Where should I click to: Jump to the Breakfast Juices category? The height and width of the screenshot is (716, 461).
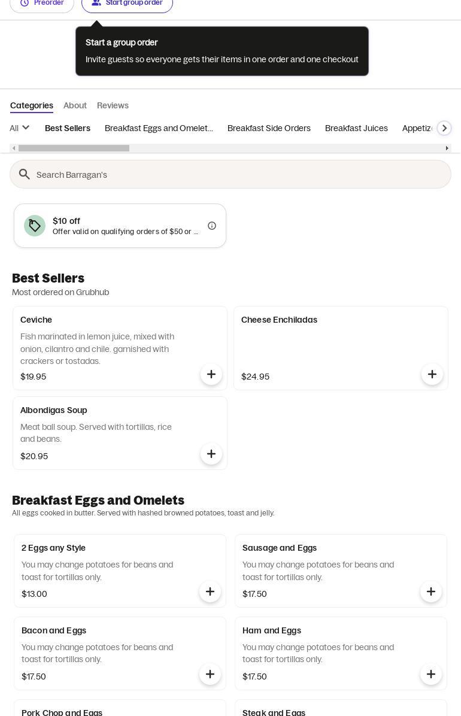click(x=356, y=128)
